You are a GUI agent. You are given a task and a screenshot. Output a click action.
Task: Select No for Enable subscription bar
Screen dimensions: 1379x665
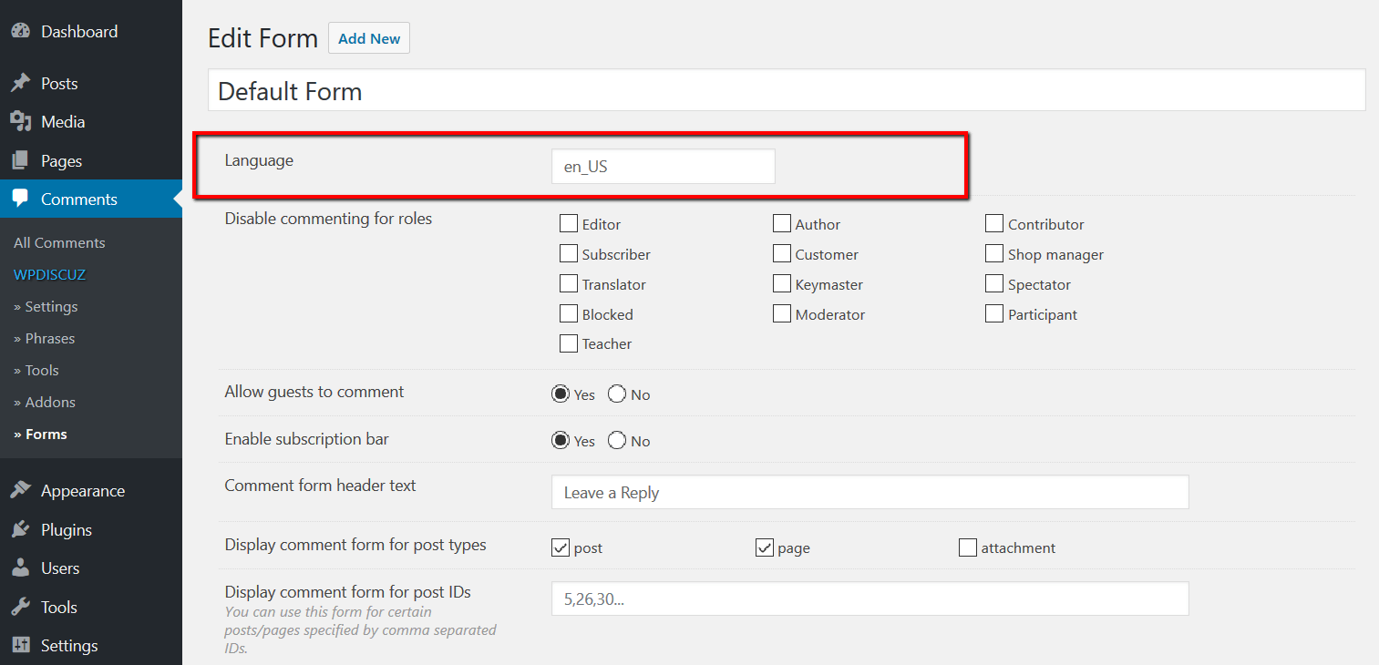[617, 441]
